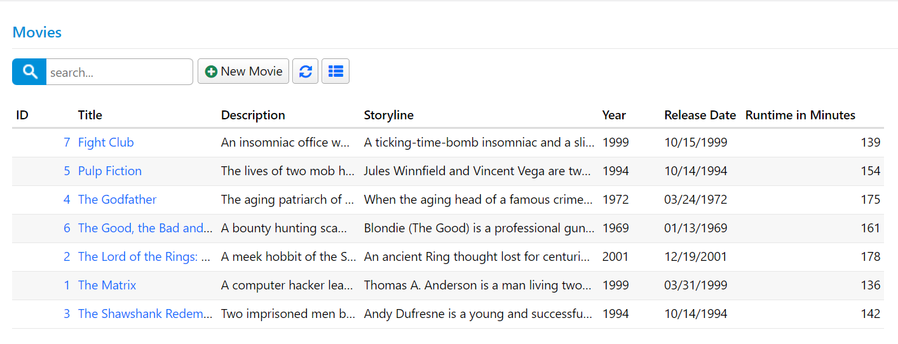Open The Matrix movie link
Image resolution: width=898 pixels, height=344 pixels.
[107, 285]
